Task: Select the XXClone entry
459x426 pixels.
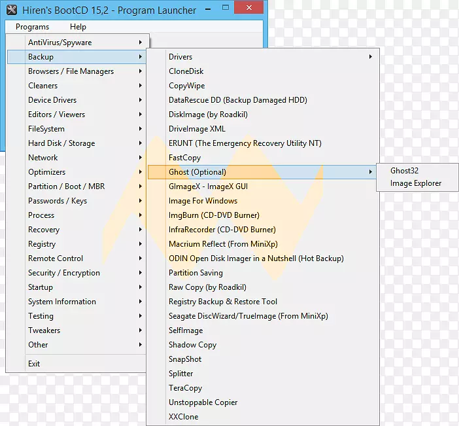Action: [183, 417]
